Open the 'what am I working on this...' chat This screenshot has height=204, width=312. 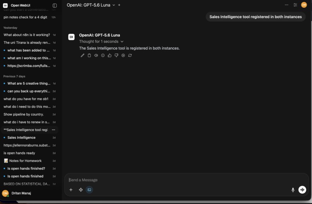[x=30, y=58]
